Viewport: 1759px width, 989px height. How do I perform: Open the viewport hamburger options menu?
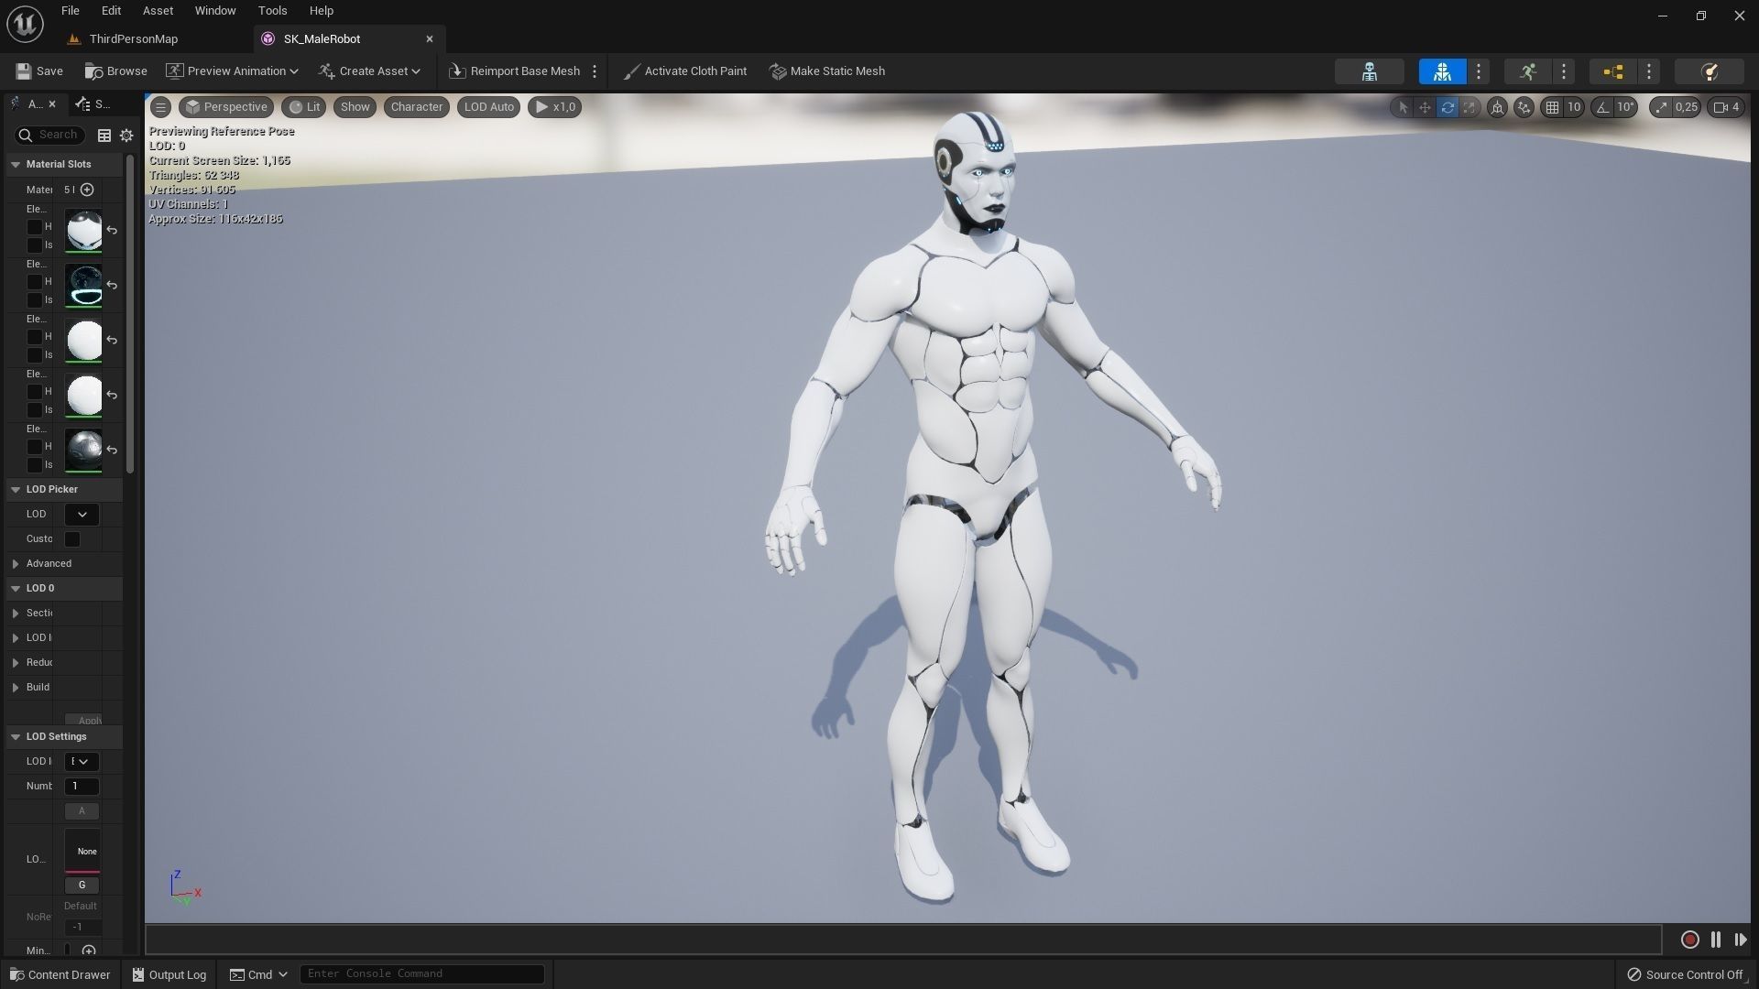tap(160, 107)
